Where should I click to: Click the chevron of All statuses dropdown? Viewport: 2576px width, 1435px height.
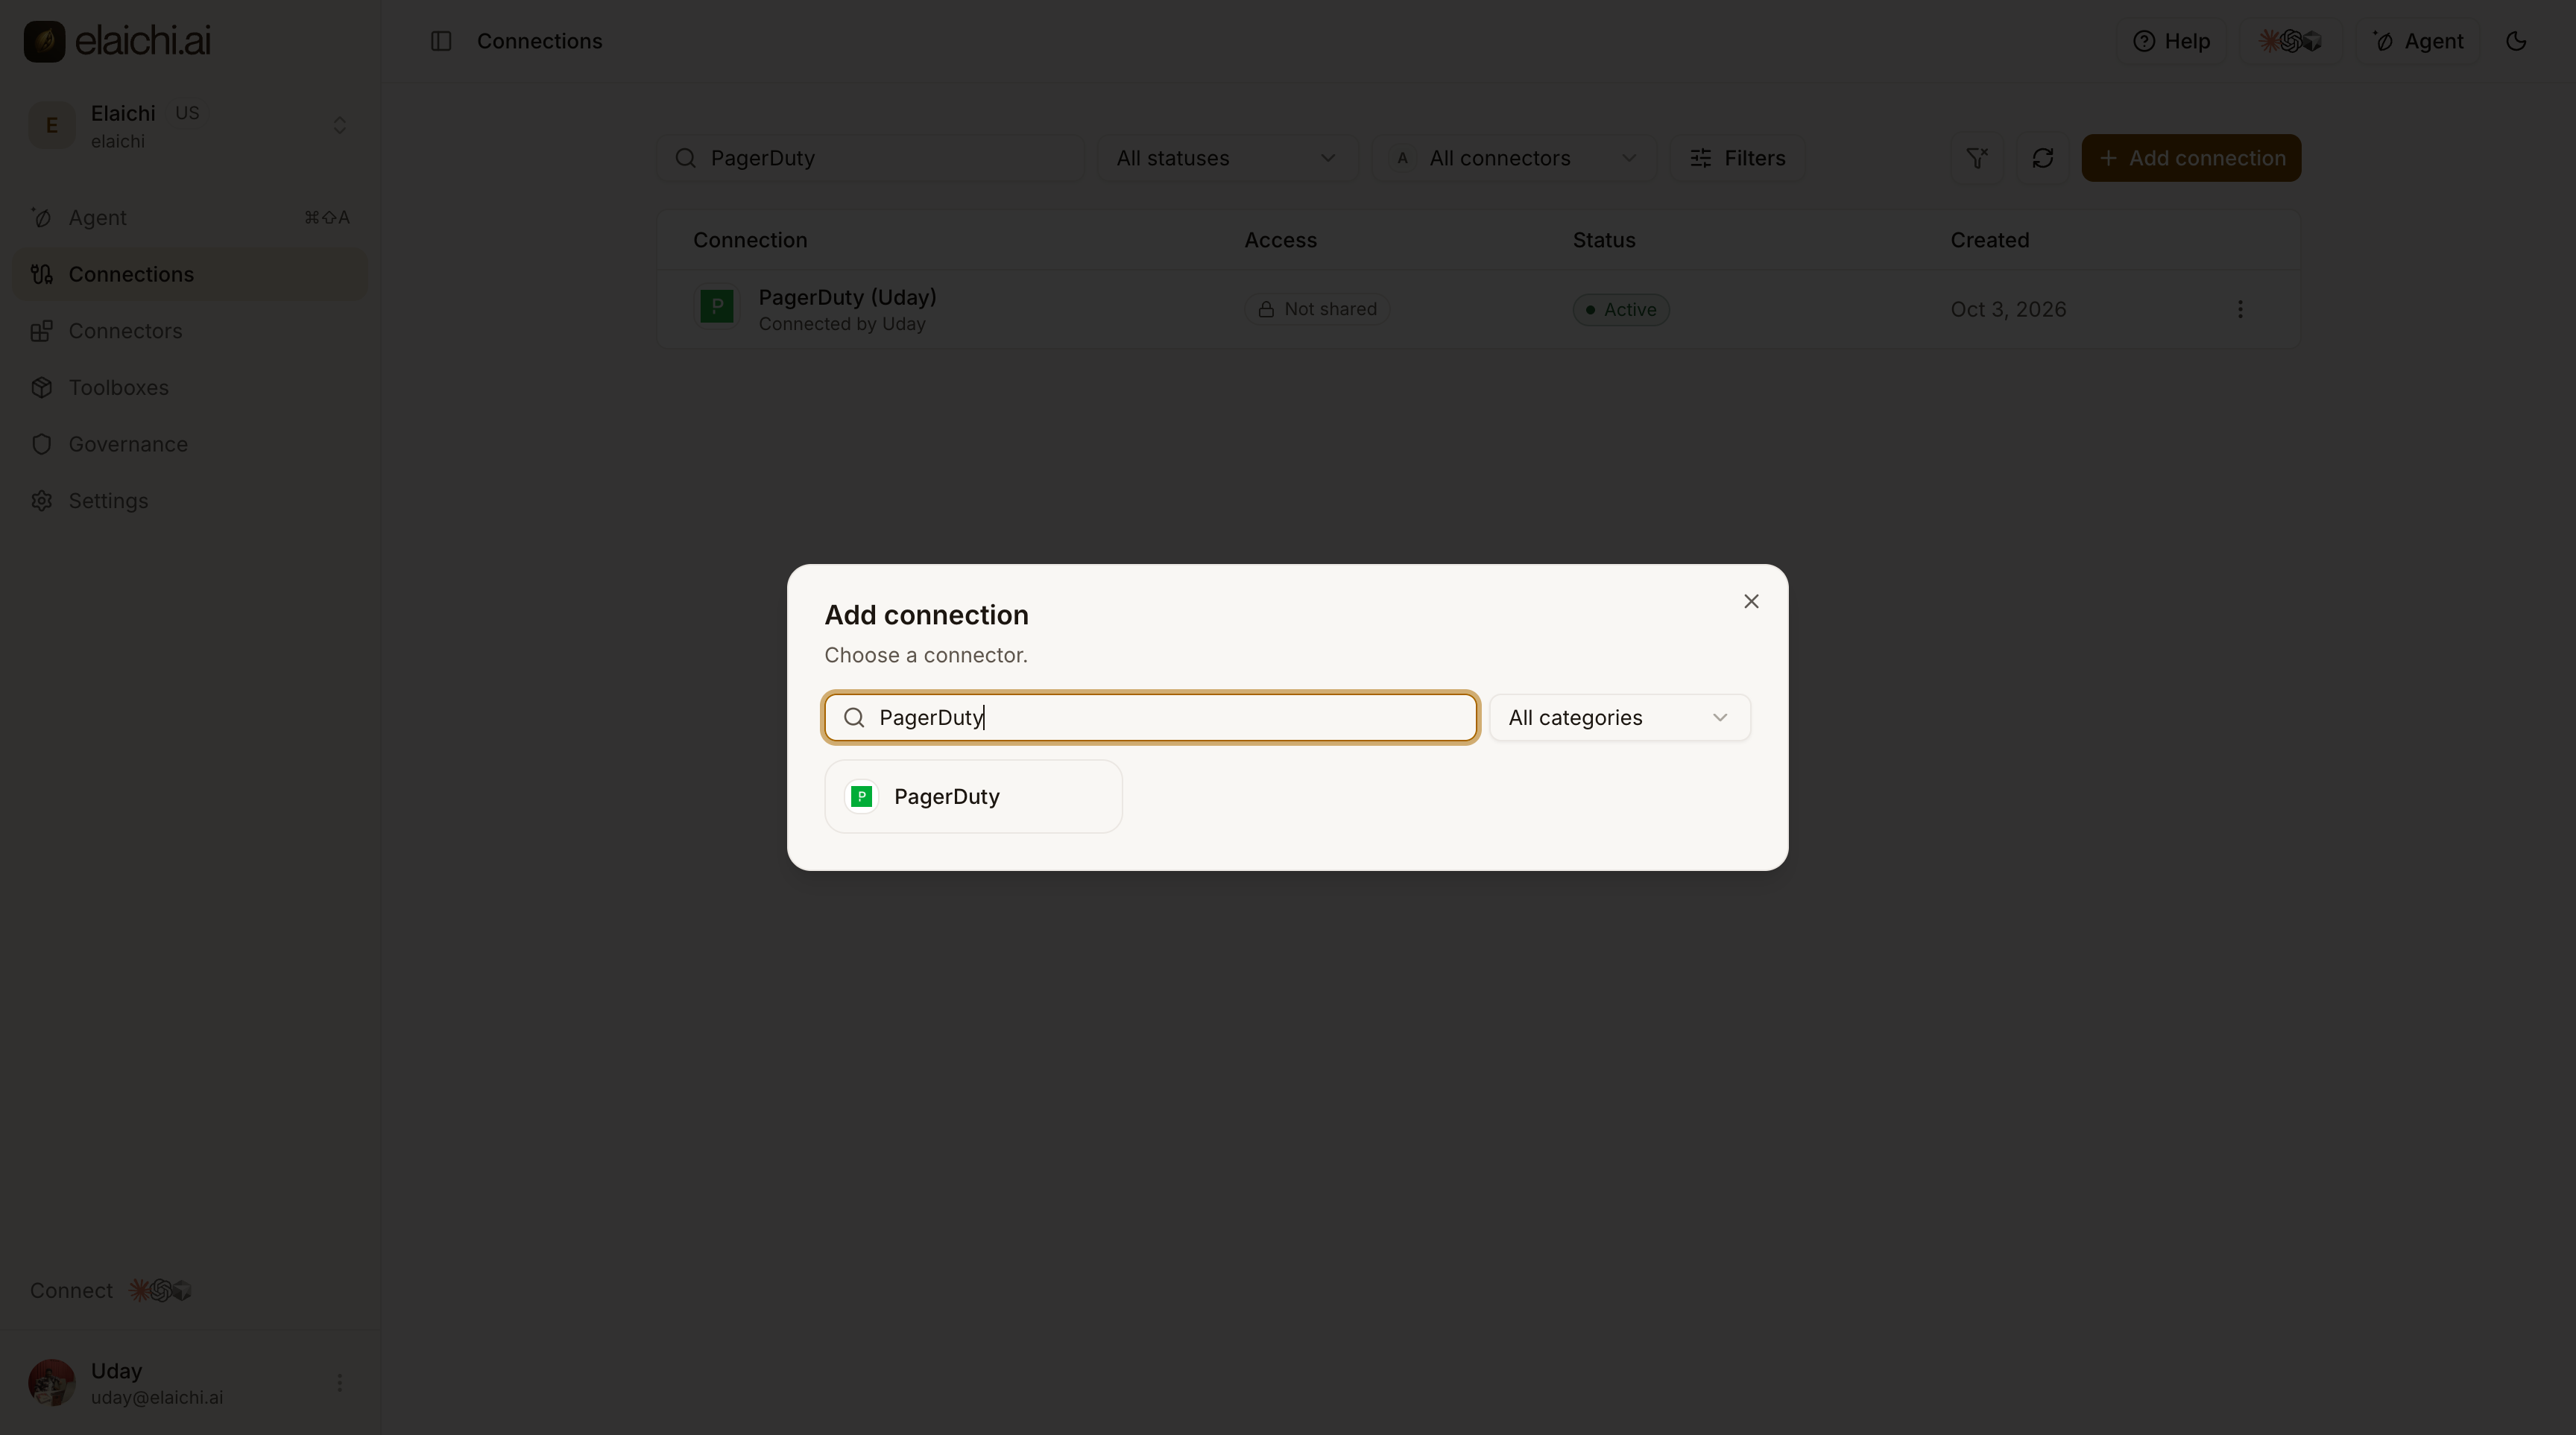pyautogui.click(x=1328, y=158)
